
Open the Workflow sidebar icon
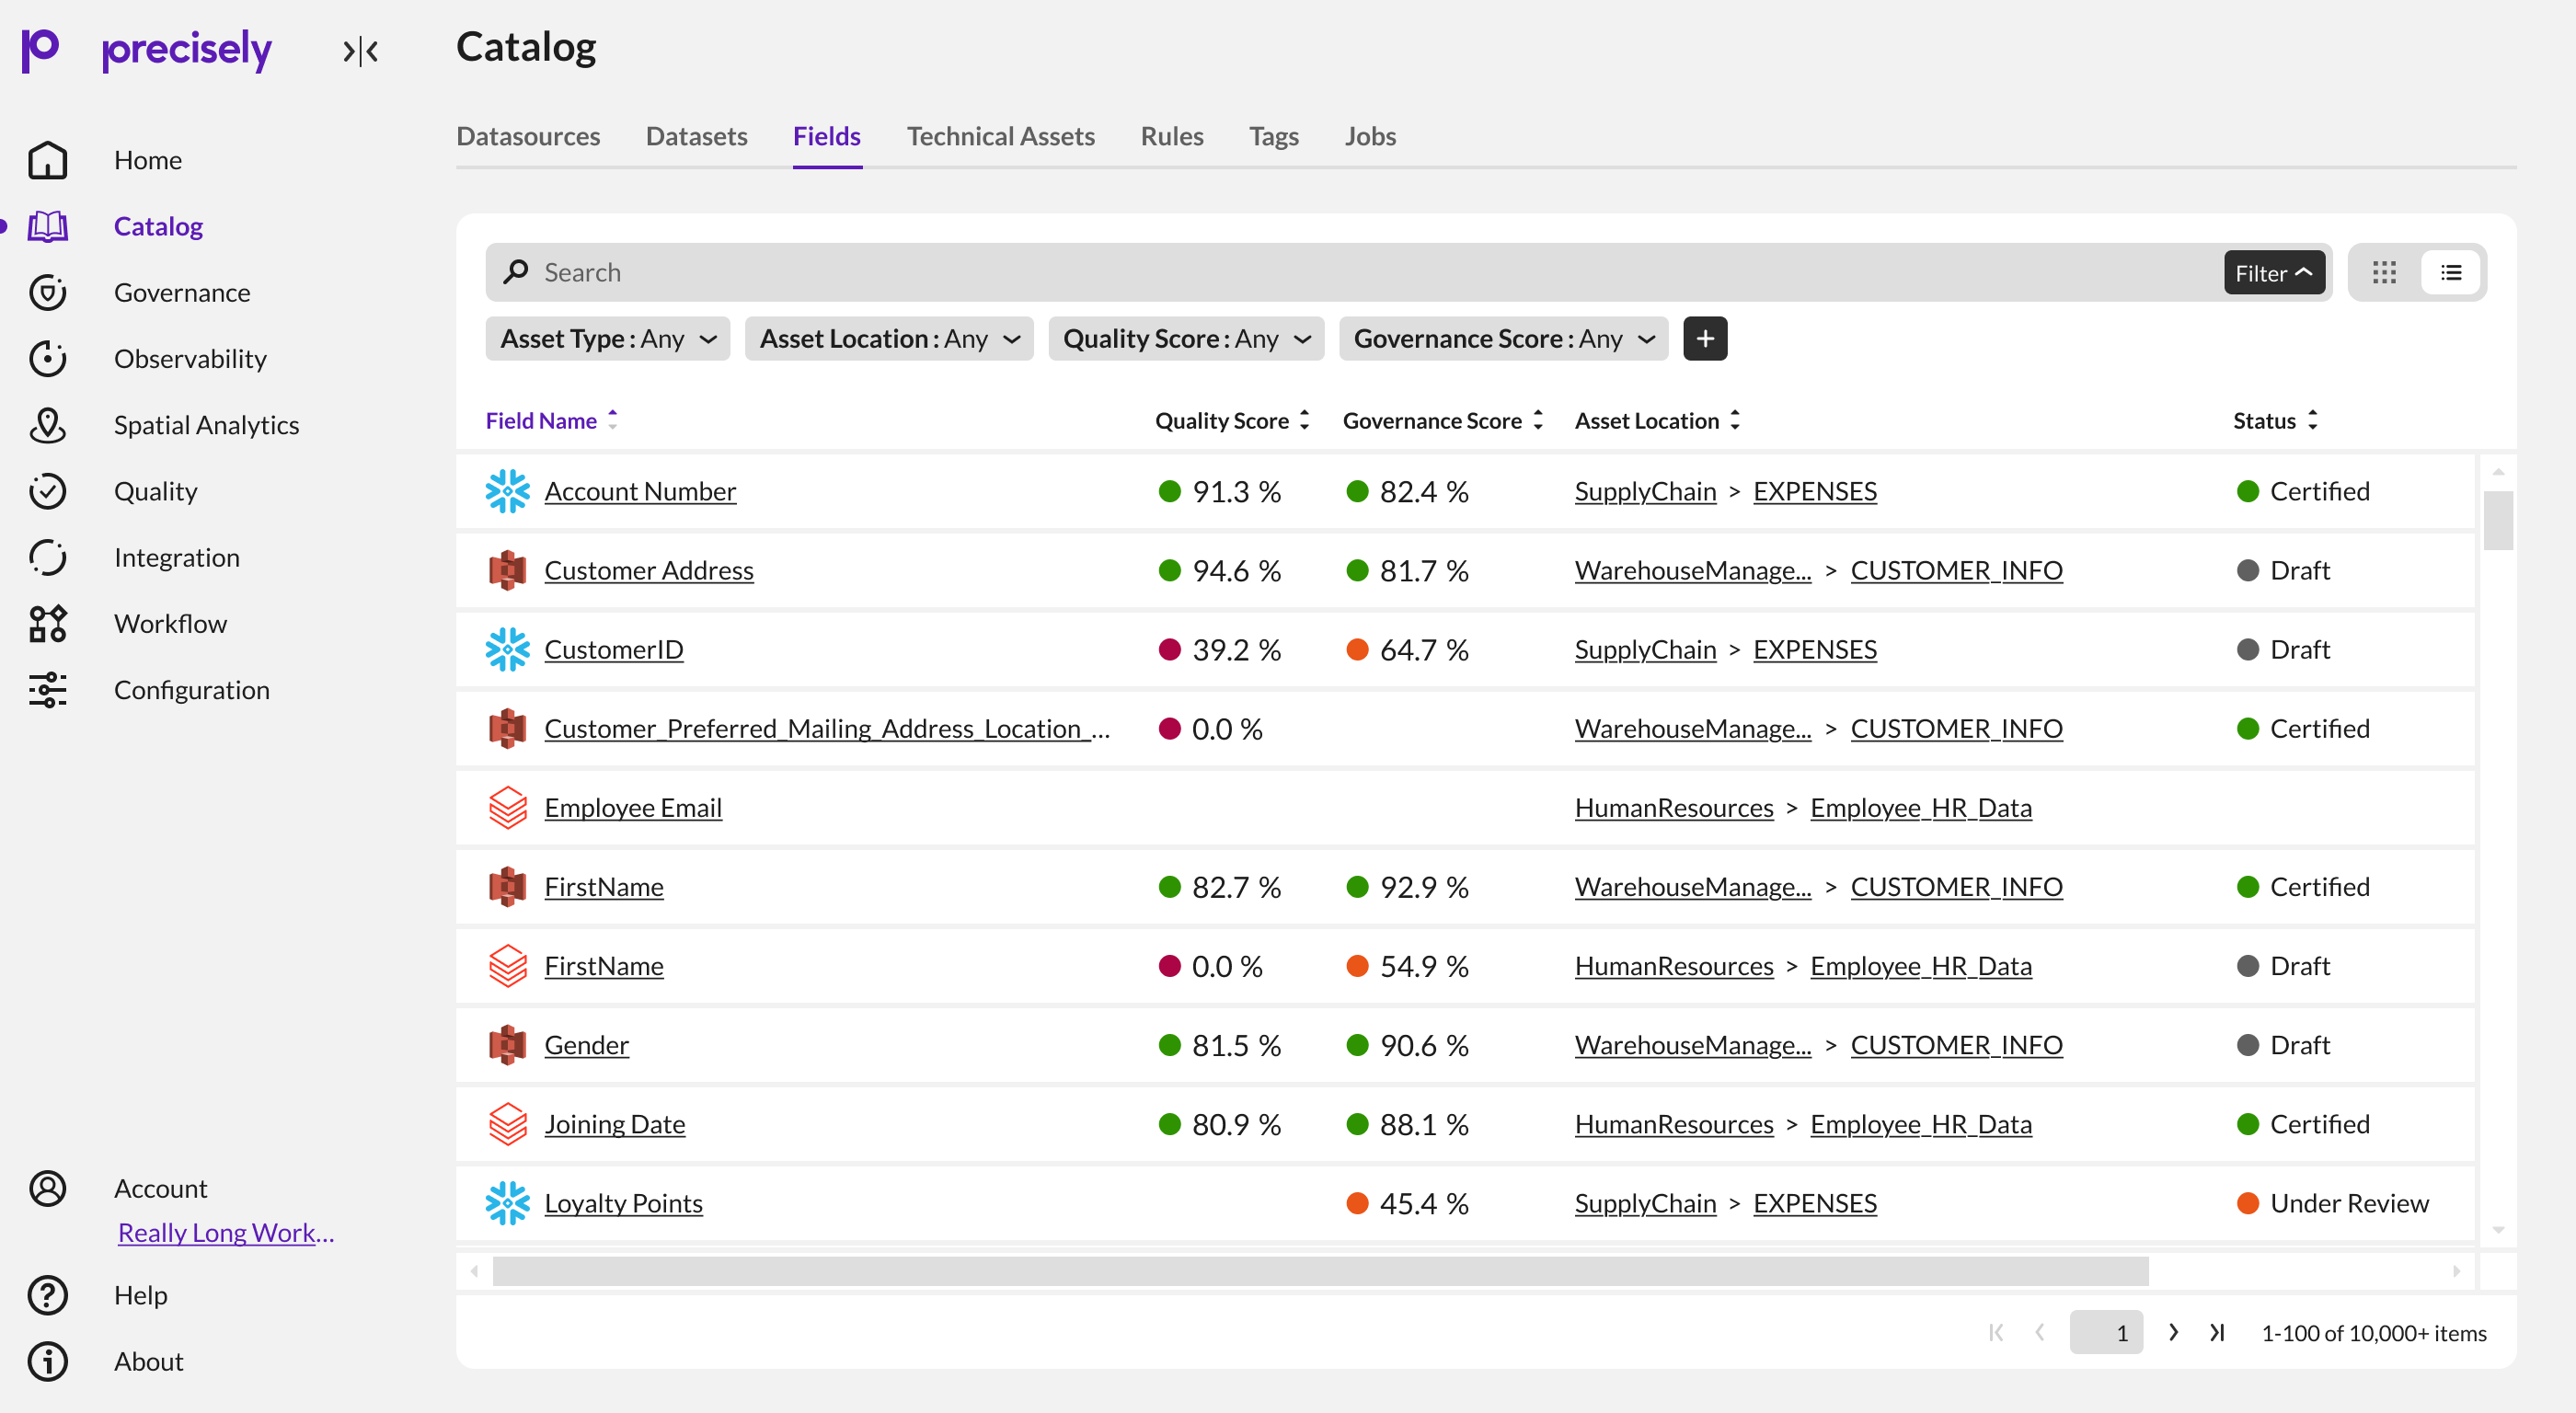(47, 623)
